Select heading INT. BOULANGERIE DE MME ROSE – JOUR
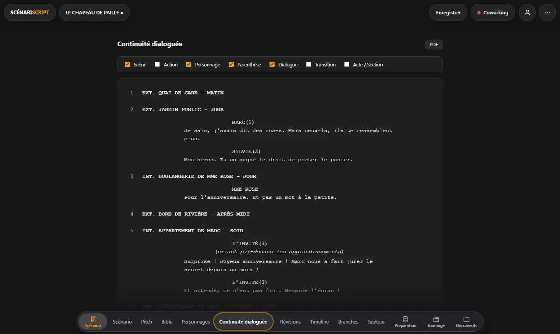Viewport: 560px width, 334px height. (199, 176)
